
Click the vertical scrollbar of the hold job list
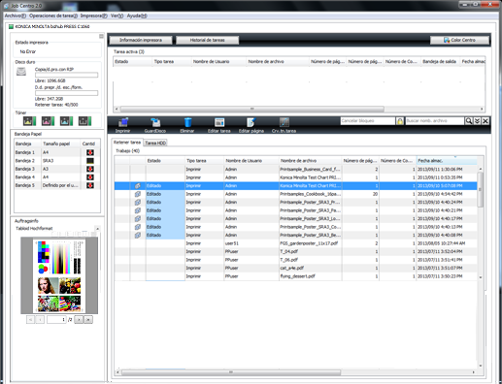(x=481, y=190)
